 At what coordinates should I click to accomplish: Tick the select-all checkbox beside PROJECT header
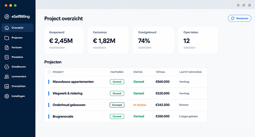[49, 72]
